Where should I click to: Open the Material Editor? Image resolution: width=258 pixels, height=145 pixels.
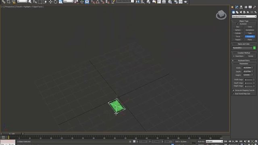coord(170,2)
